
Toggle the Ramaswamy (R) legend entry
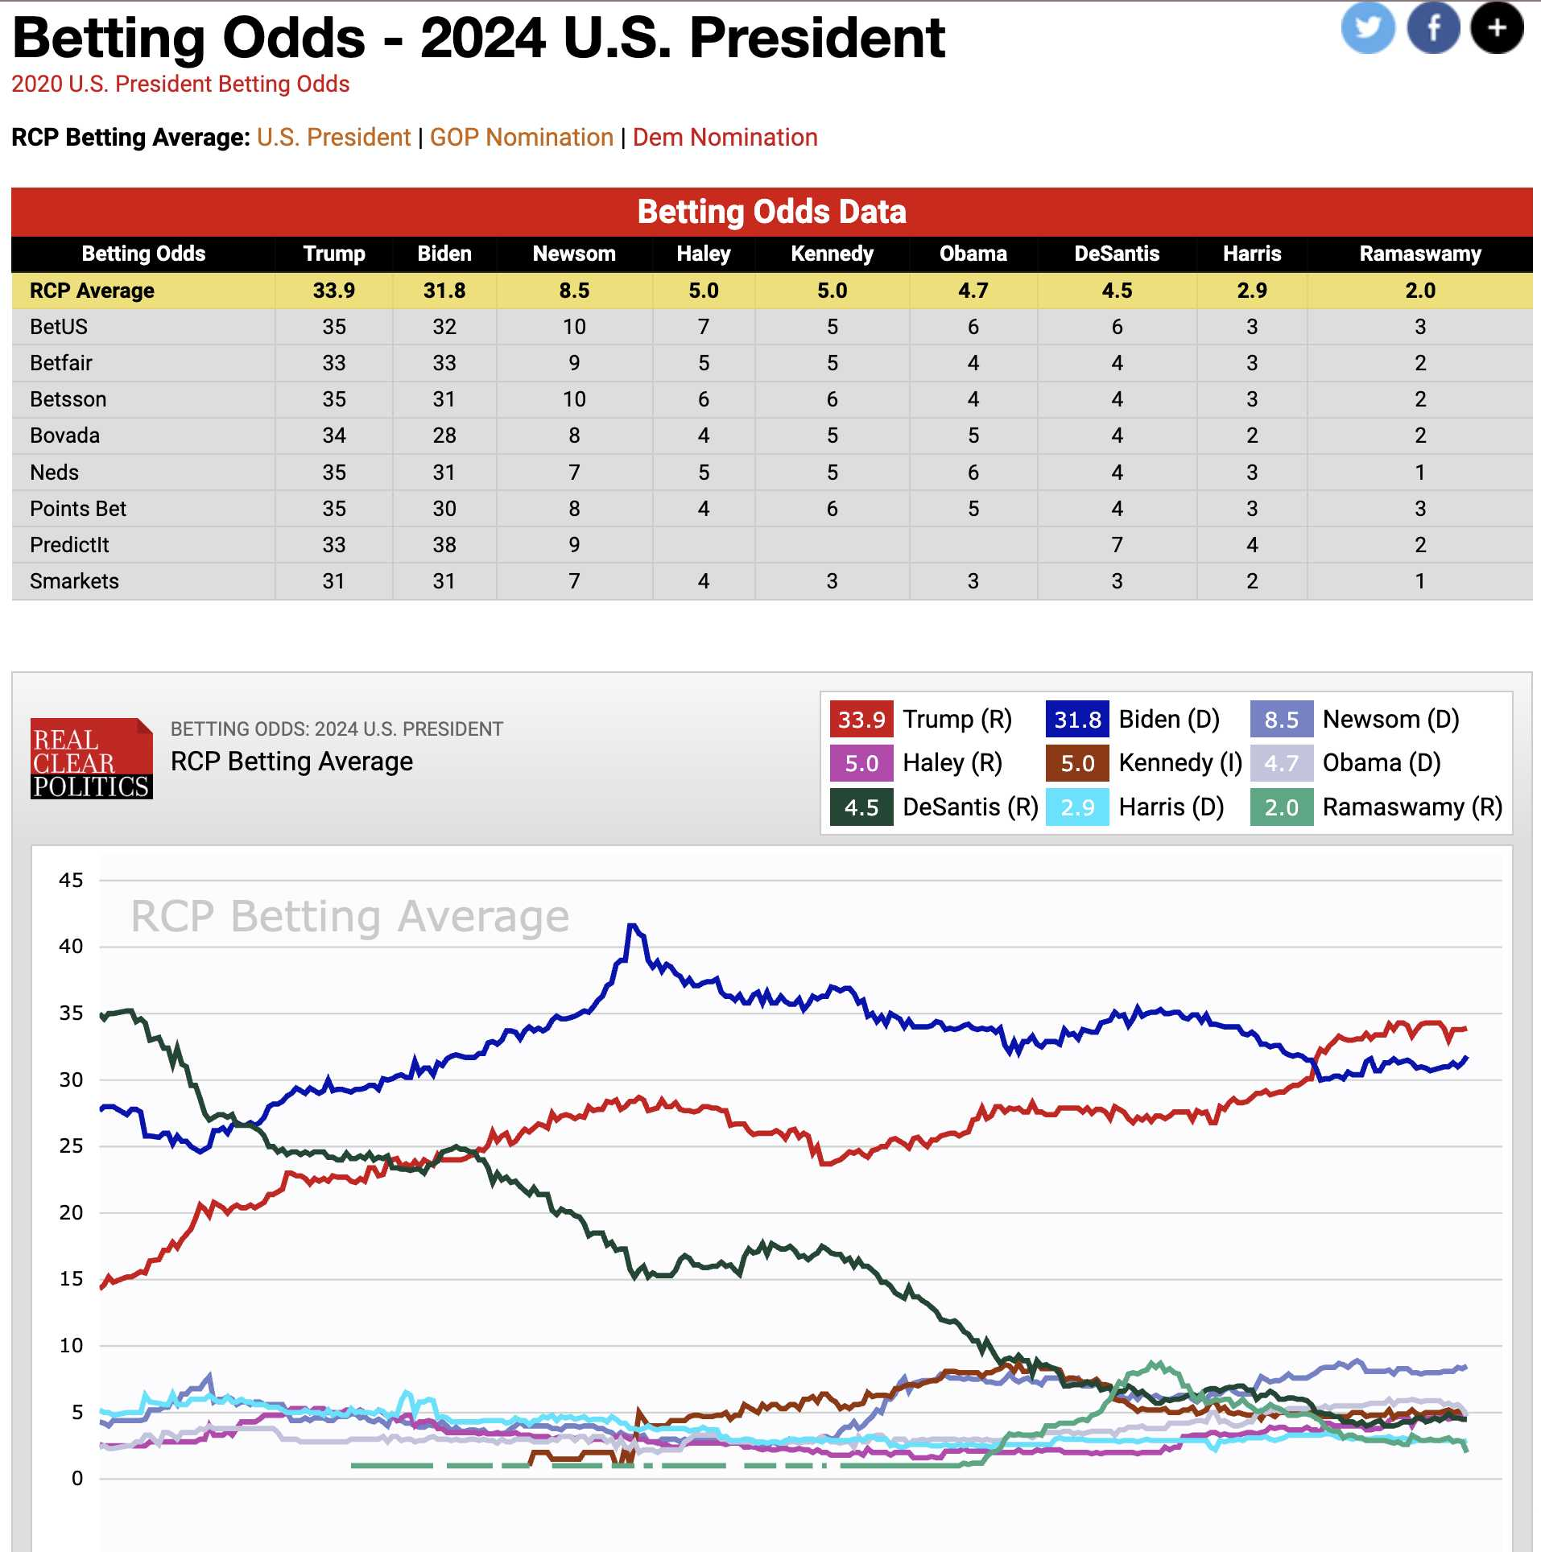1377,807
